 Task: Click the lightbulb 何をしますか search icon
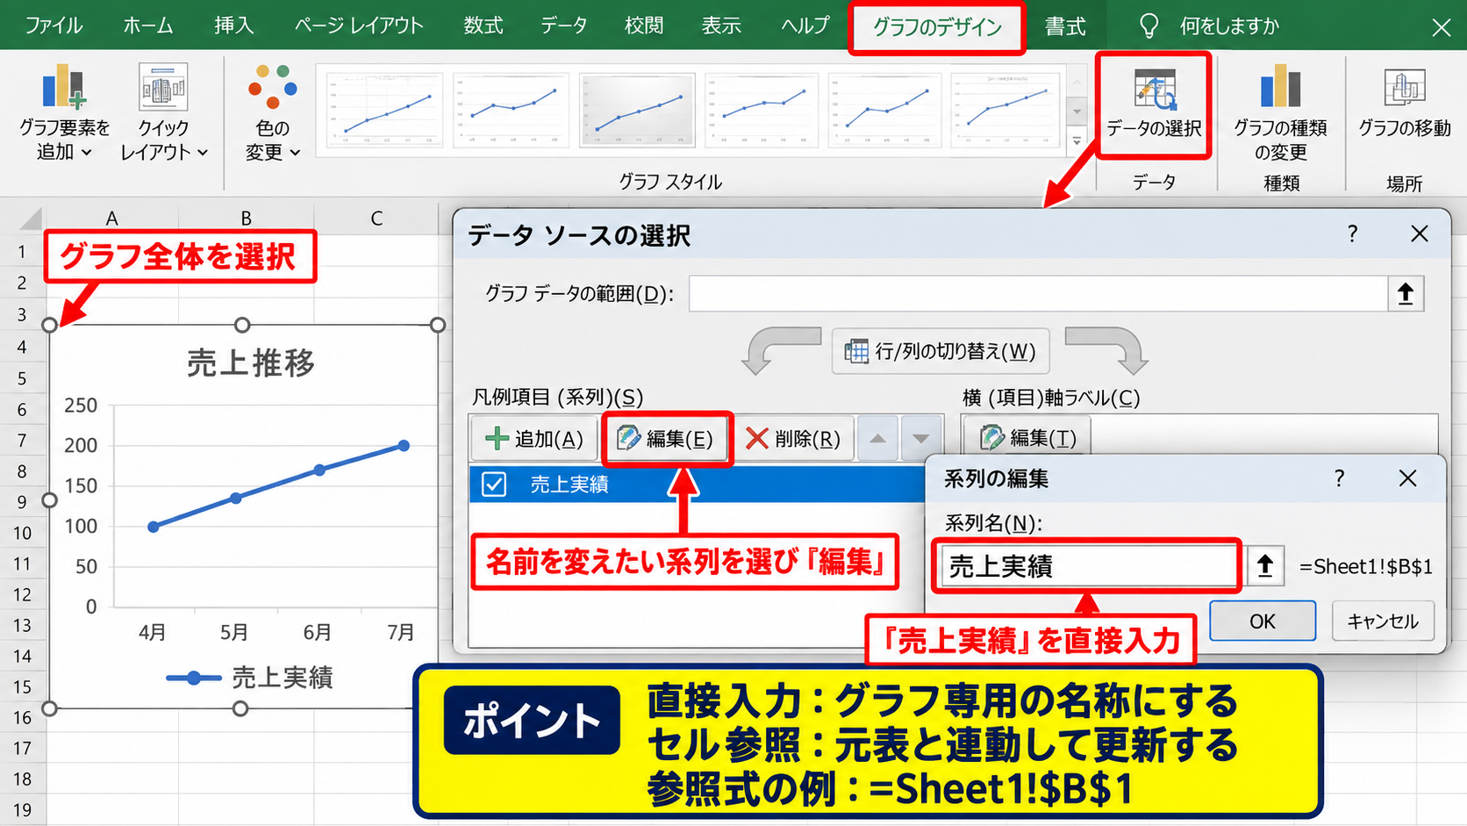(1149, 26)
